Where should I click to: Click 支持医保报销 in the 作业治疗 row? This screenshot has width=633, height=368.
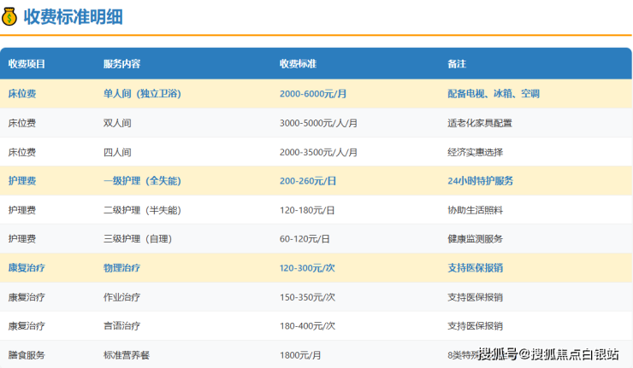point(475,297)
